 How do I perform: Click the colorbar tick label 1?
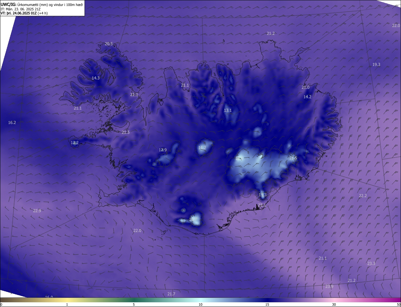[67, 304]
